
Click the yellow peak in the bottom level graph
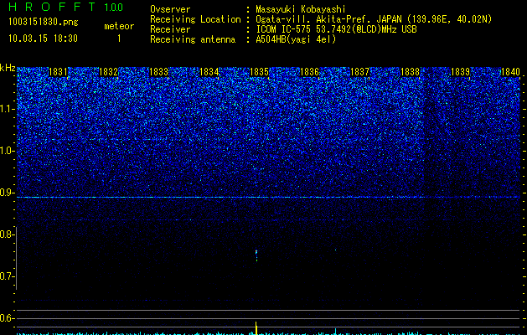pos(256,328)
